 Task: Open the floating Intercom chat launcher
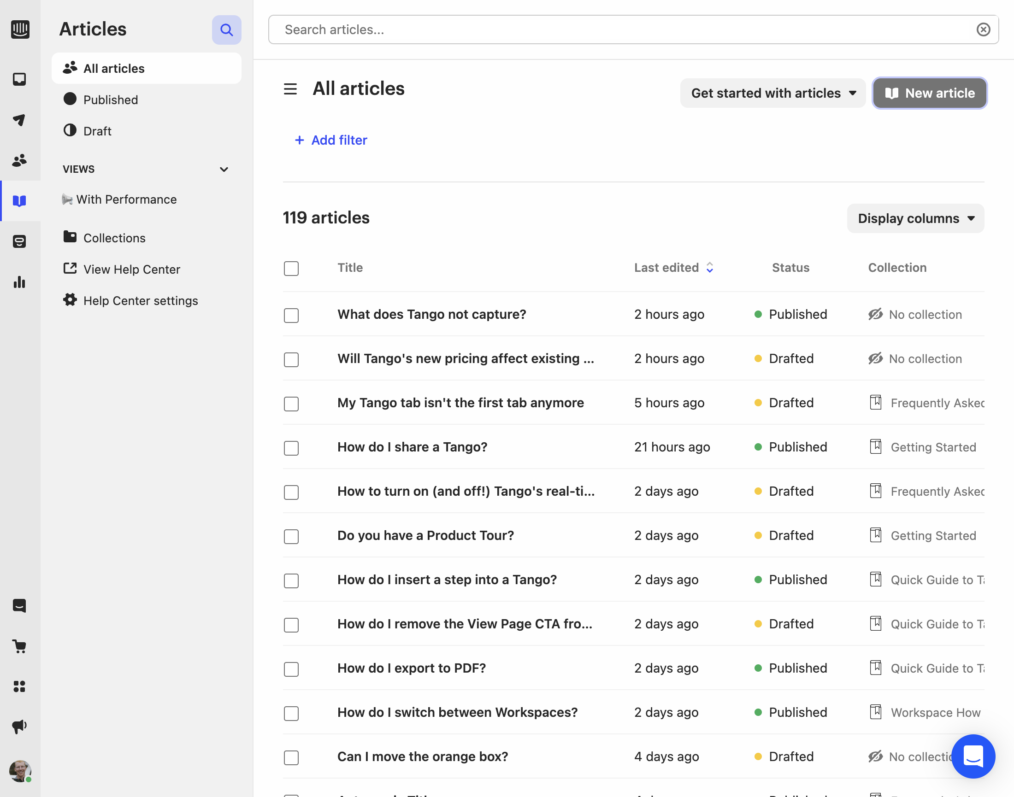(x=973, y=756)
